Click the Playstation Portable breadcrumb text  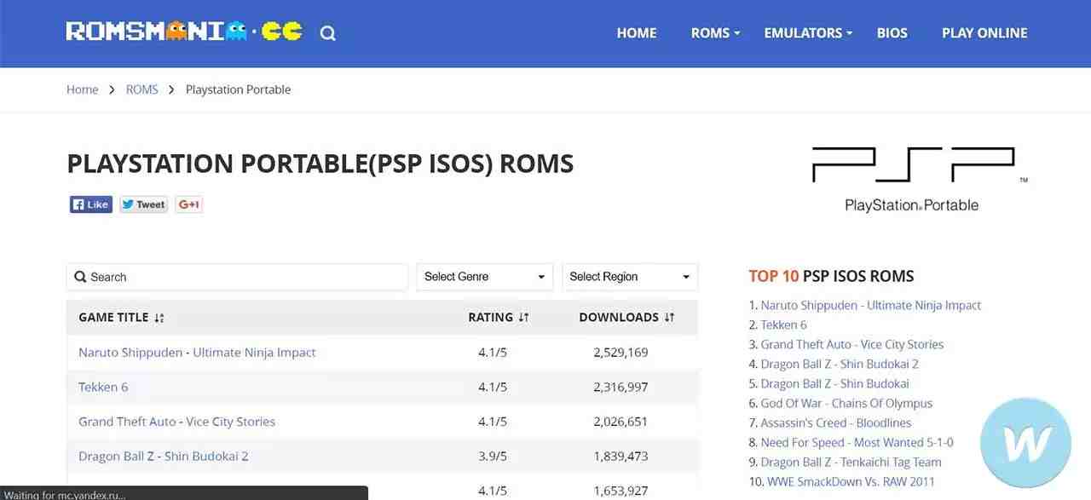pyautogui.click(x=238, y=89)
